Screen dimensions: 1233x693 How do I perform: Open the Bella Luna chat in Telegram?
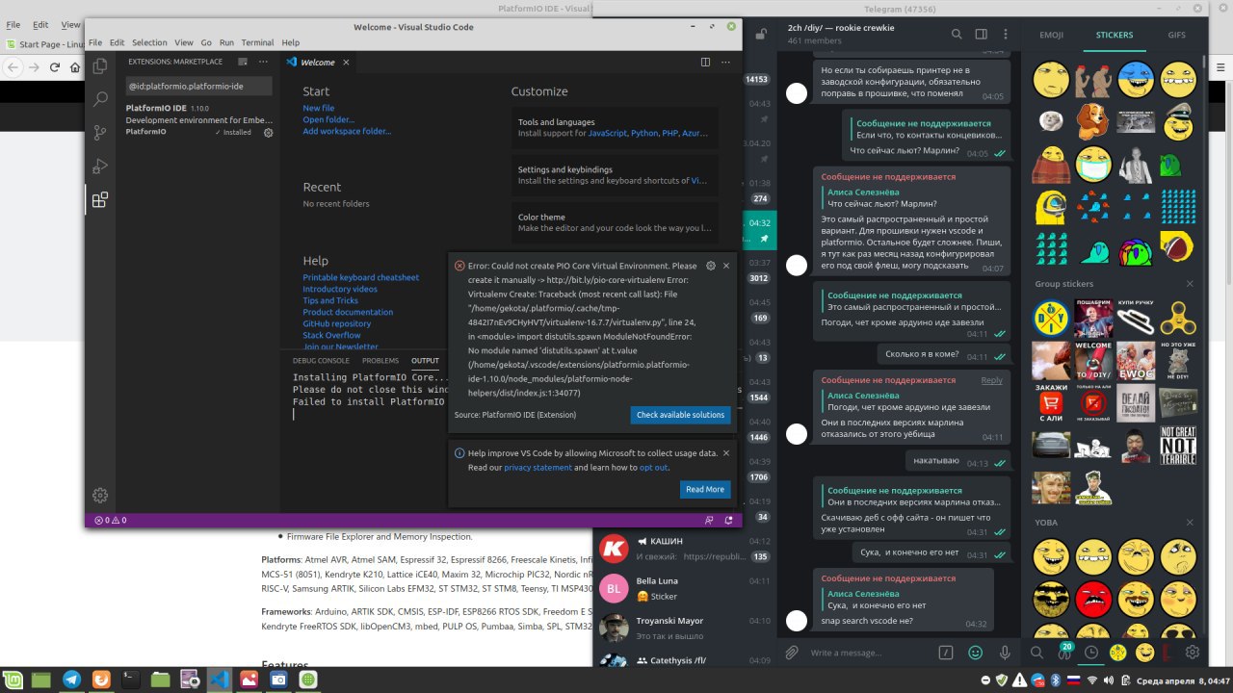(685, 588)
